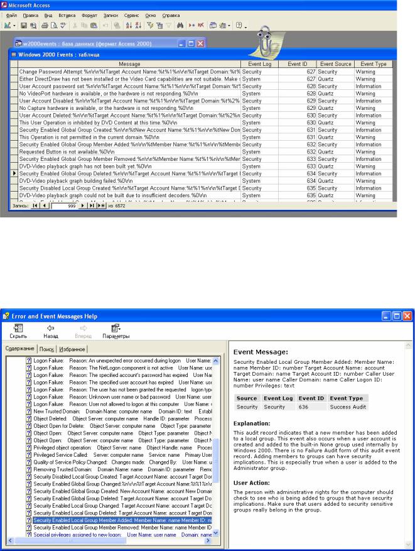This screenshot has height=551, width=415.
Task: Open the New Object dropdown arrow
Action: tap(229, 26)
